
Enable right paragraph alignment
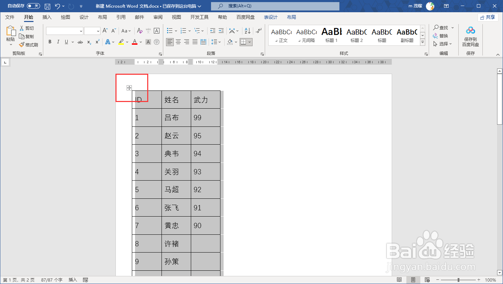click(x=187, y=42)
